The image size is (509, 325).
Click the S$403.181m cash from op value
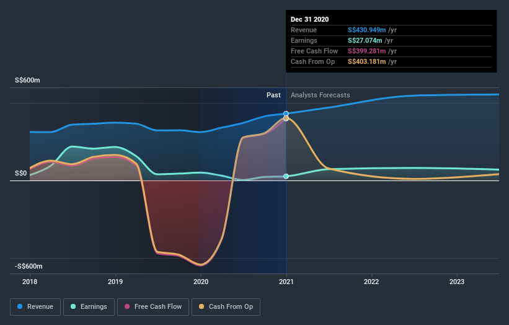pos(367,61)
